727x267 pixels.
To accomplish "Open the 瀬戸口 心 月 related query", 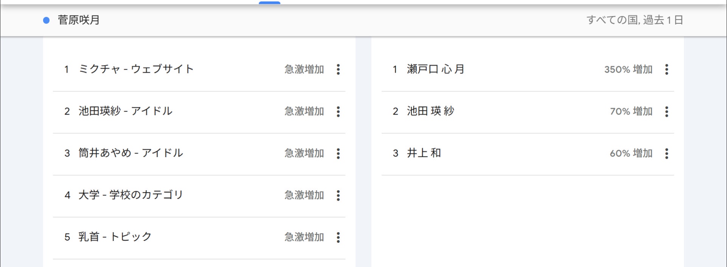I will pyautogui.click(x=436, y=69).
